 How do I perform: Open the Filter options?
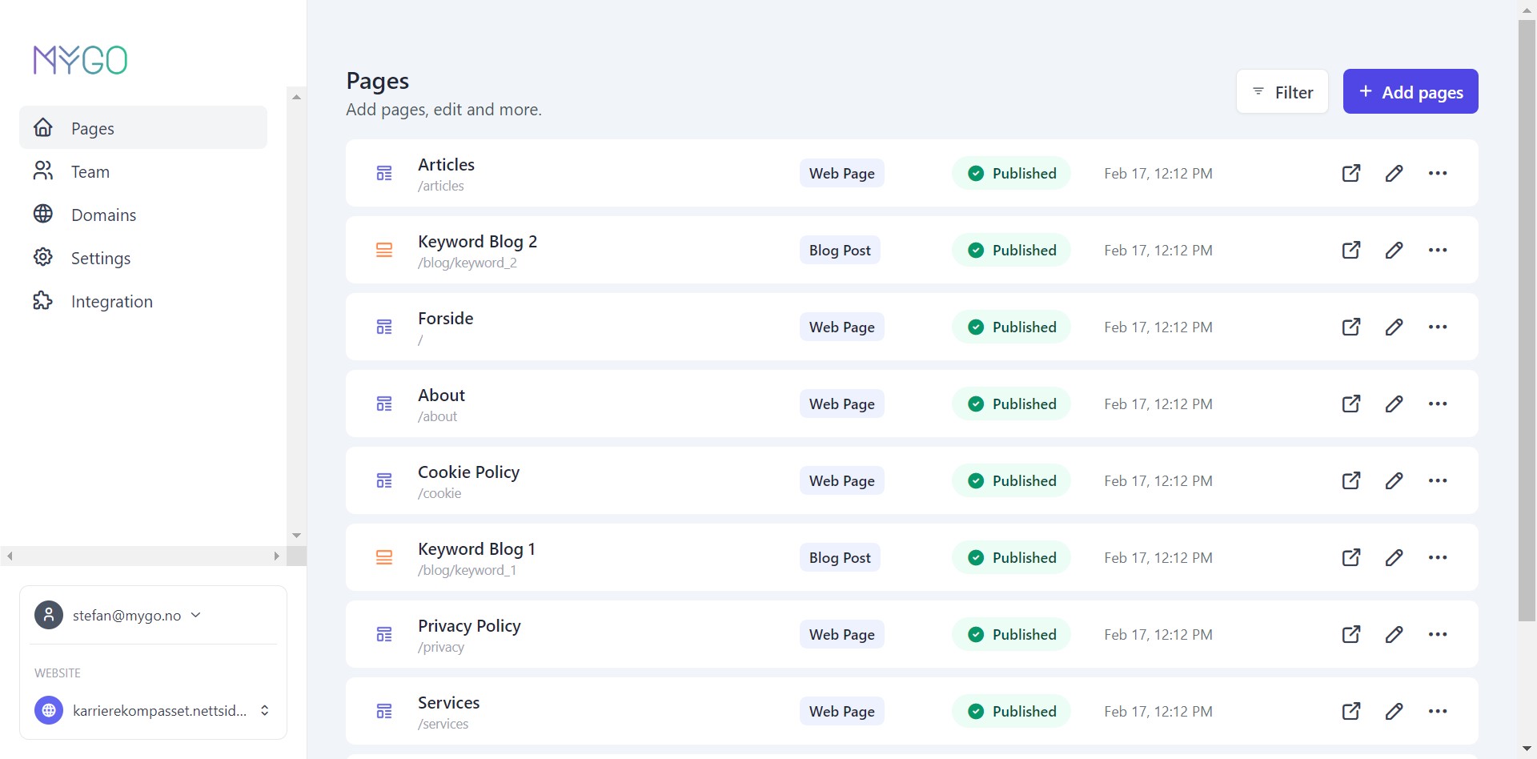[1282, 91]
